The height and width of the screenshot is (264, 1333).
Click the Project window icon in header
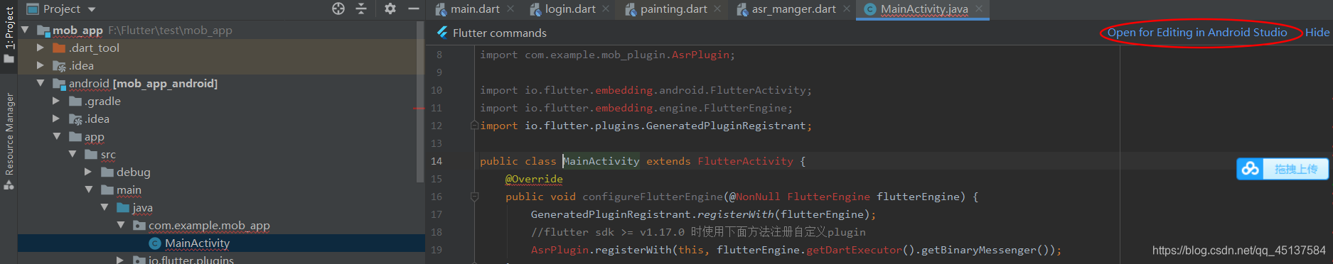(33, 9)
